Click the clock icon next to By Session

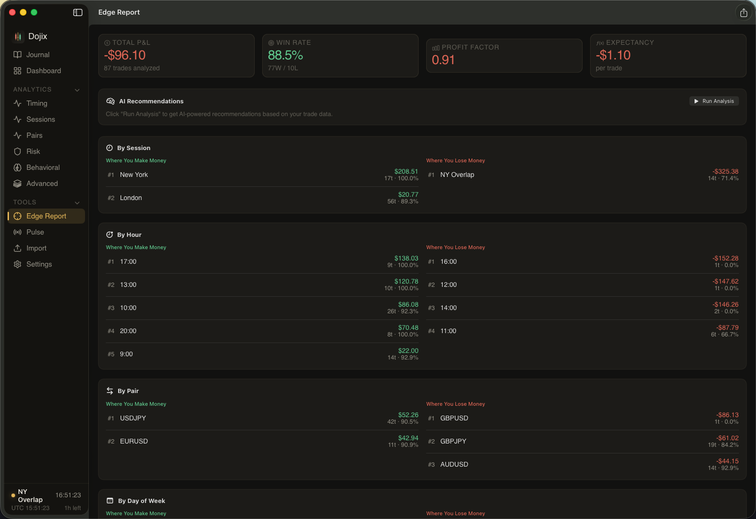tap(110, 147)
